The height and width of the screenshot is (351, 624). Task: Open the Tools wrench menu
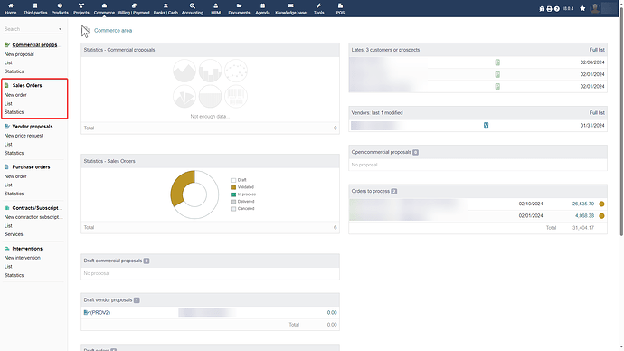point(318,8)
